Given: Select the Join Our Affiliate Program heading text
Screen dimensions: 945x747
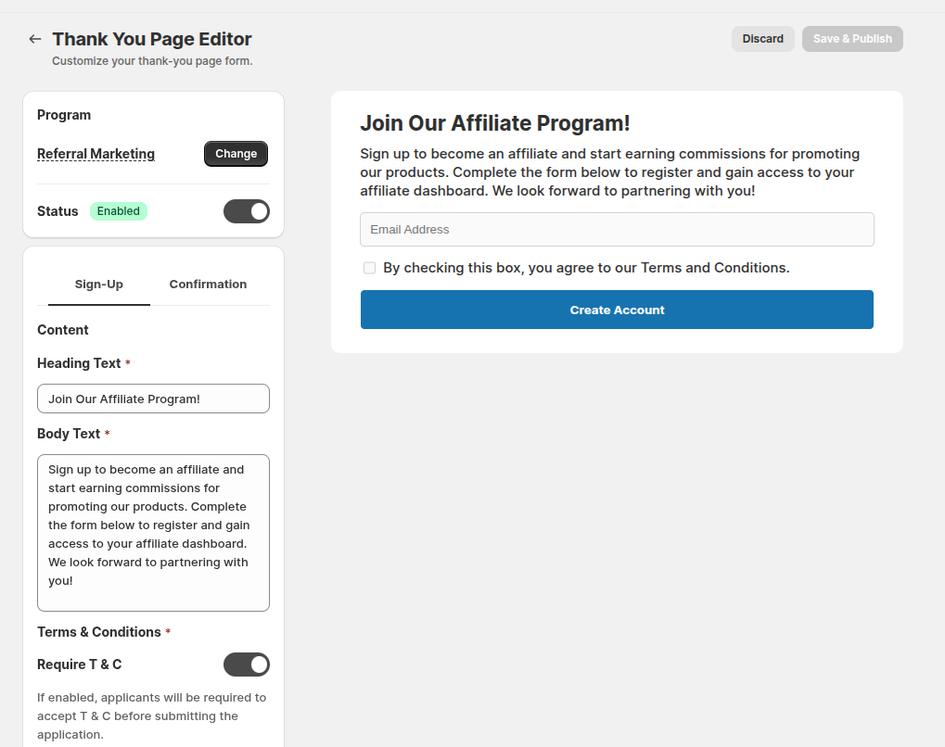Looking at the screenshot, I should [x=494, y=122].
